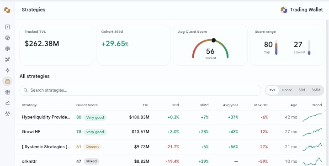Open the app logo home icon

pyautogui.click(x=7, y=10)
